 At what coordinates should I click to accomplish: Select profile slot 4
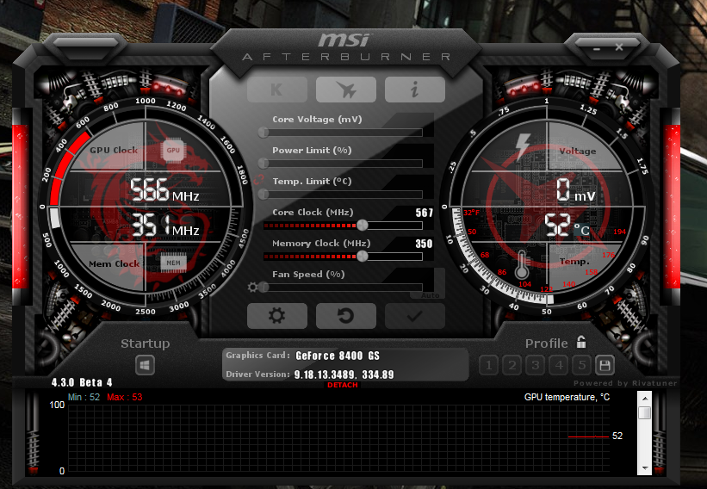click(x=559, y=365)
